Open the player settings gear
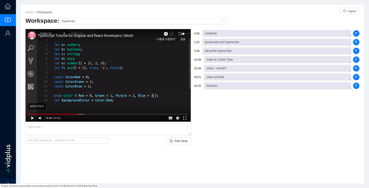Image resolution: width=369 pixels, height=188 pixels. (x=177, y=118)
